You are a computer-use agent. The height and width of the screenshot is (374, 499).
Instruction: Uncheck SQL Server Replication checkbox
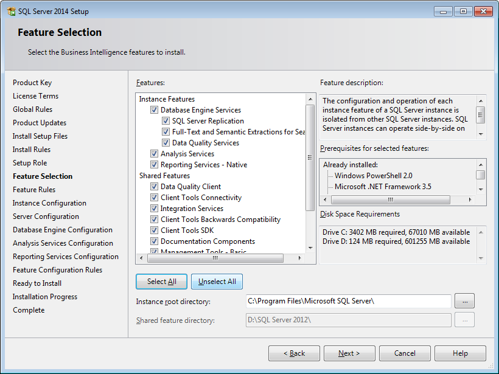click(x=166, y=121)
